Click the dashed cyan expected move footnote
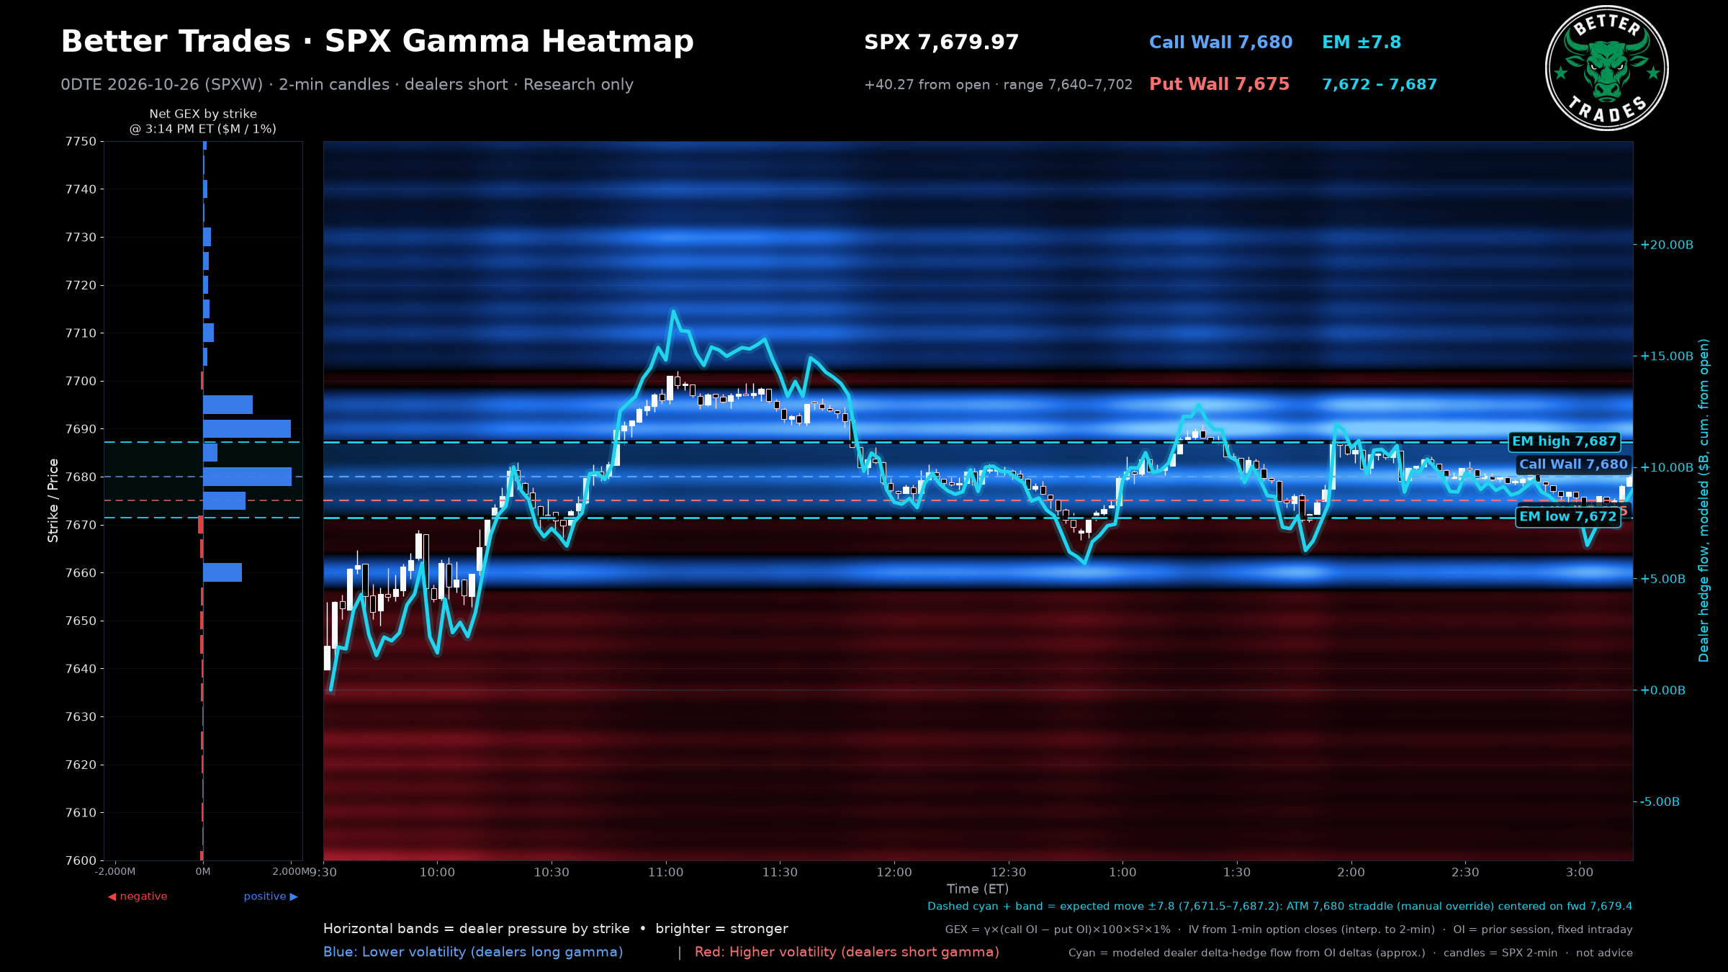This screenshot has width=1728, height=972. [x=1279, y=906]
